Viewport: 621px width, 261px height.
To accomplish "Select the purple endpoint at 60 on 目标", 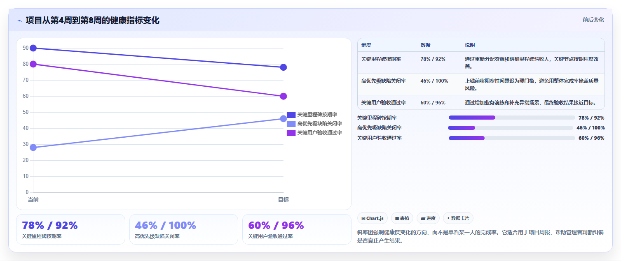I will pos(284,96).
